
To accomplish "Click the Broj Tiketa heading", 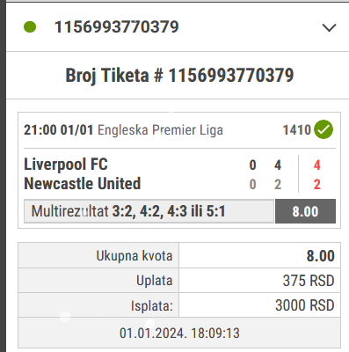I will [x=179, y=76].
